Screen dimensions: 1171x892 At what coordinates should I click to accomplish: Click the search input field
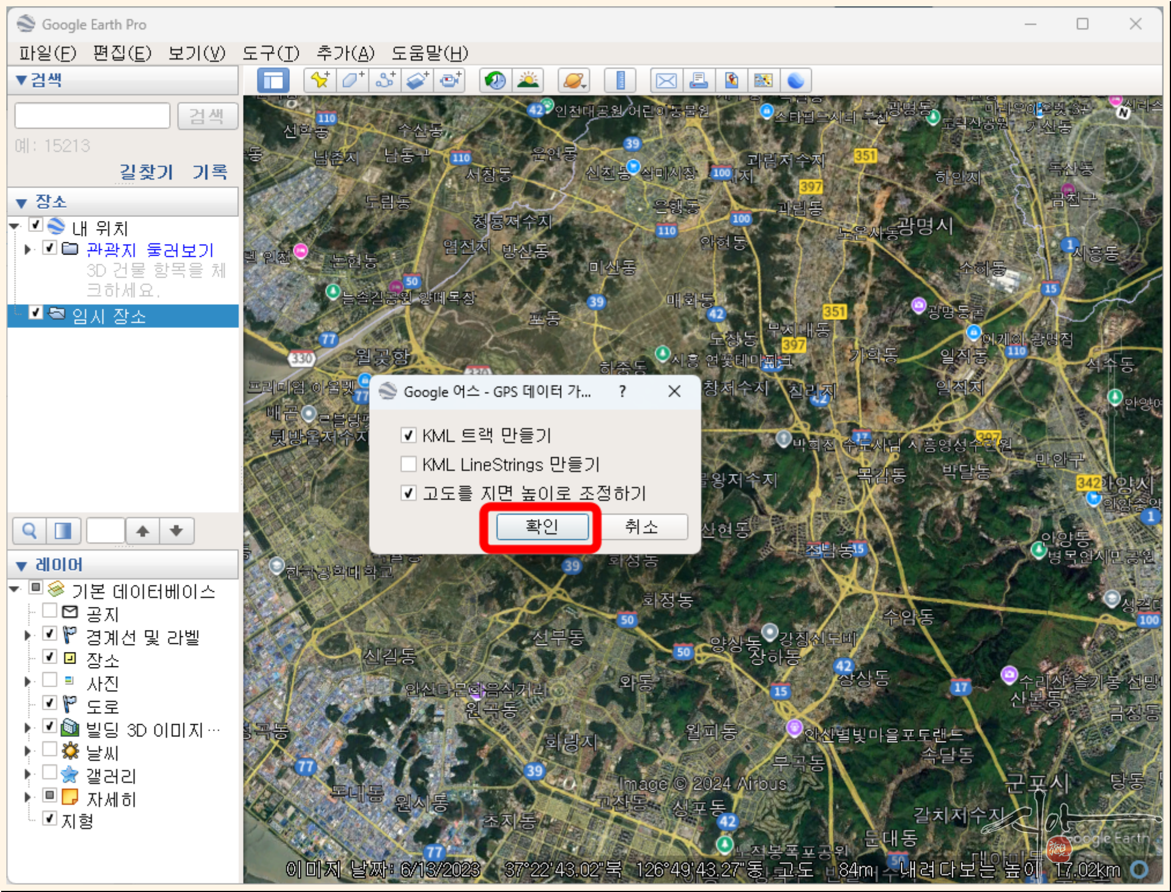point(93,116)
